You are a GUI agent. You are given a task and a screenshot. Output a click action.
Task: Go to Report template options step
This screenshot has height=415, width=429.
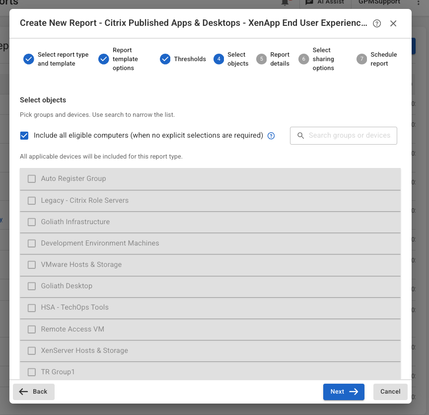click(x=118, y=59)
